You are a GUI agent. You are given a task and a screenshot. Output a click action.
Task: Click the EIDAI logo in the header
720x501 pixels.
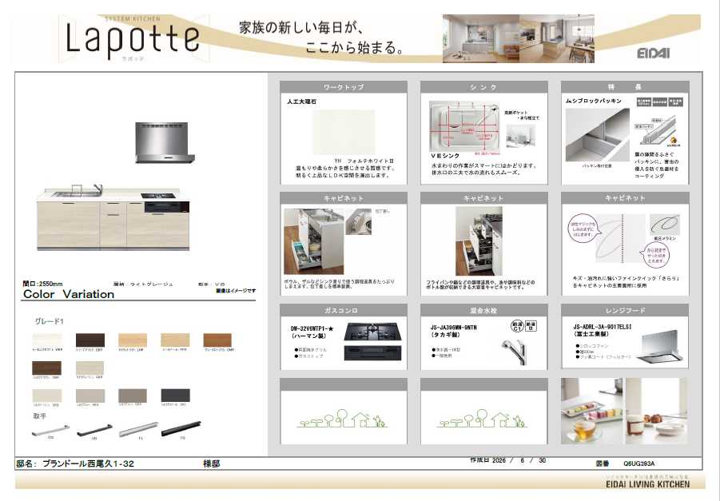click(653, 53)
